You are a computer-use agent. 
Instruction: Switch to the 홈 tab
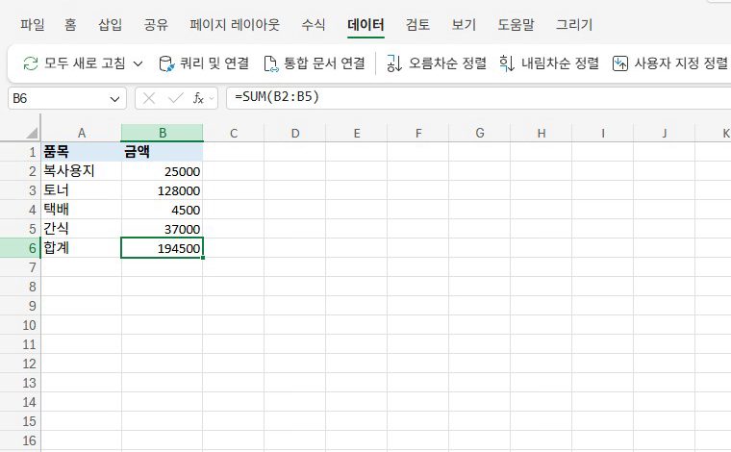(x=70, y=24)
